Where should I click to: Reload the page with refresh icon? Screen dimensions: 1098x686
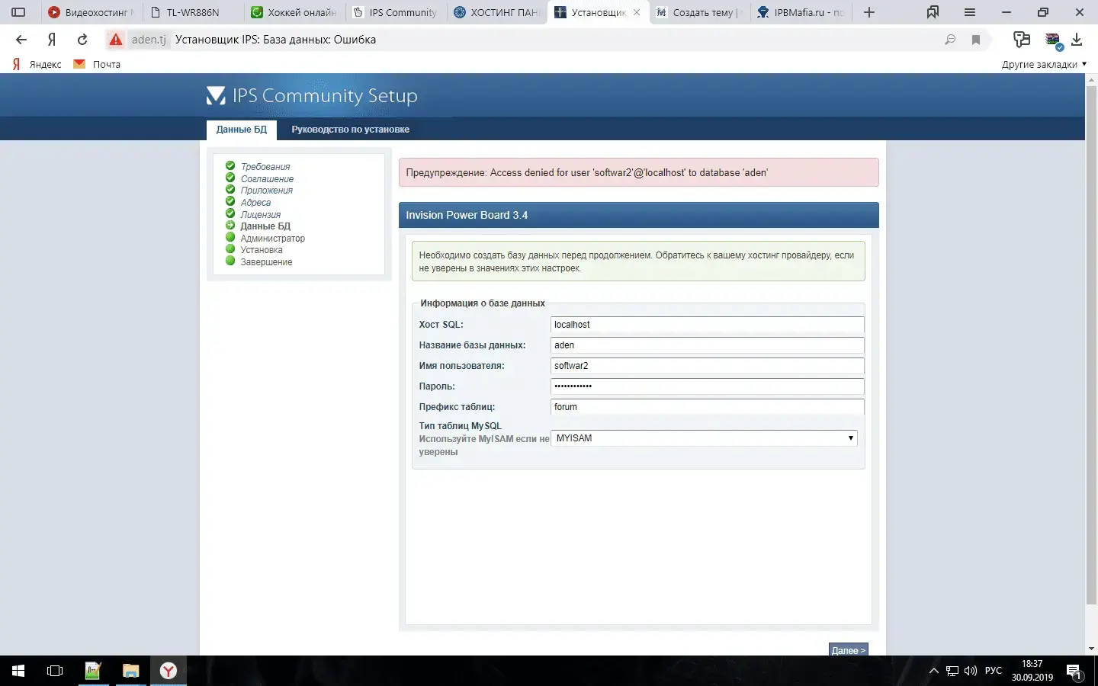tap(82, 40)
